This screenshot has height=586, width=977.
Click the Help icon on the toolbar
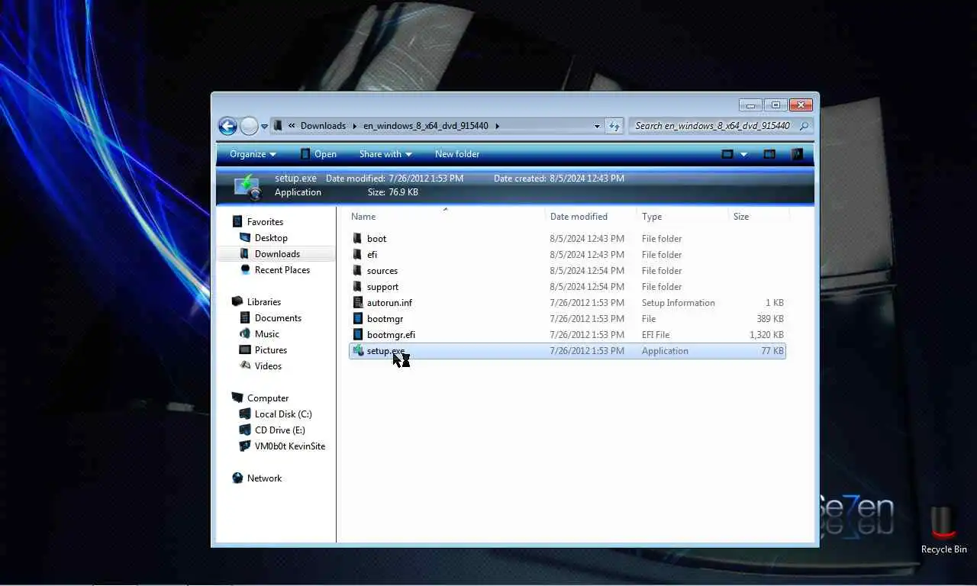click(797, 154)
